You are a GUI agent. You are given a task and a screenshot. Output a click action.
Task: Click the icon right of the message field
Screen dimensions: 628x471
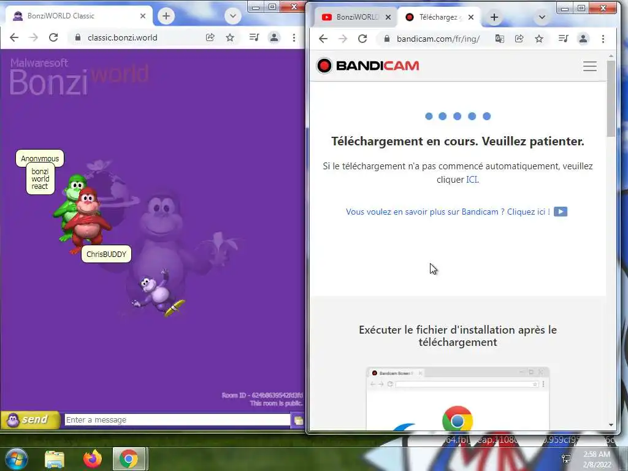297,420
